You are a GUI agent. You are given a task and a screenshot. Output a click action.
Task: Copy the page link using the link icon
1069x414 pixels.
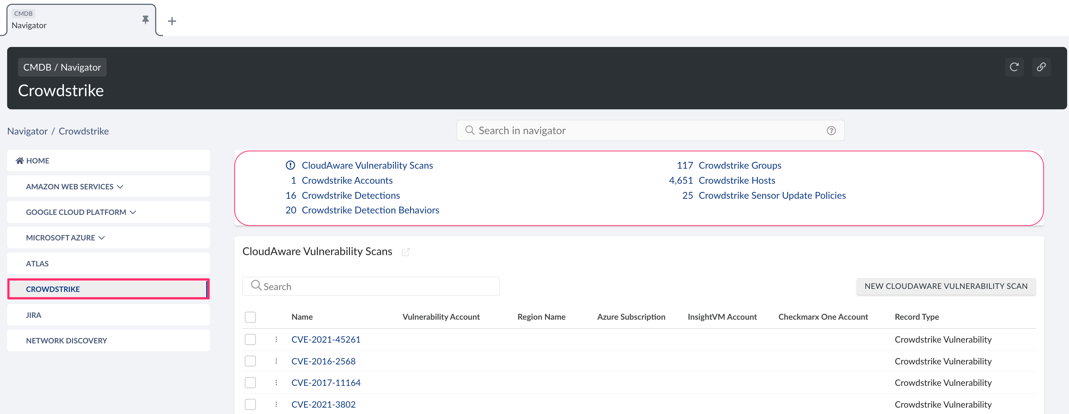[1042, 67]
